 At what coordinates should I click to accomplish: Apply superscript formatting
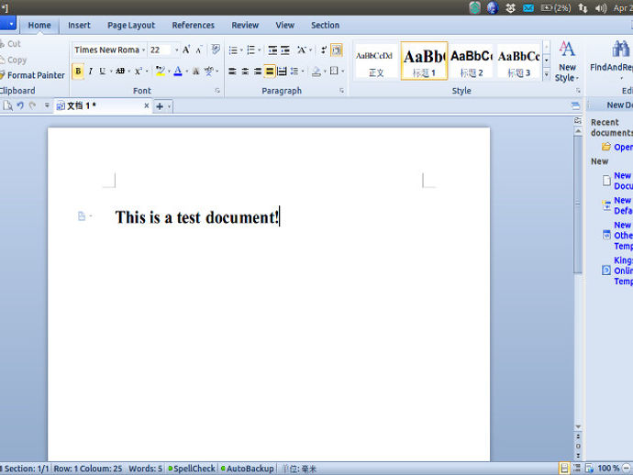pos(139,72)
